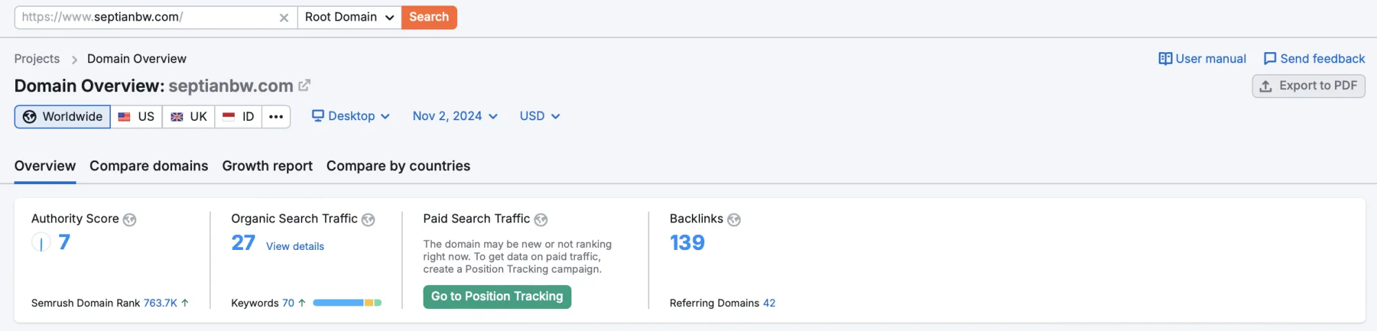This screenshot has width=1377, height=331.
Task: Click the breadcrumb chevron after Projects
Action: [x=74, y=60]
